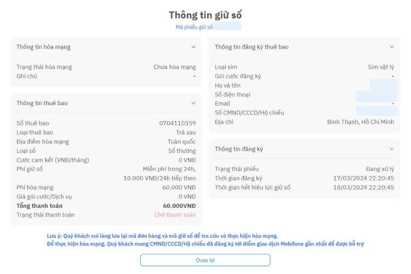
Task: Click the registration time 17/03/2024 22:20:45
Action: pos(363,178)
